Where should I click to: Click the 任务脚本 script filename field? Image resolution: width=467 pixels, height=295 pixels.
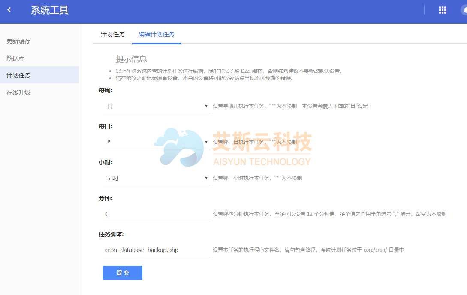[156, 250]
